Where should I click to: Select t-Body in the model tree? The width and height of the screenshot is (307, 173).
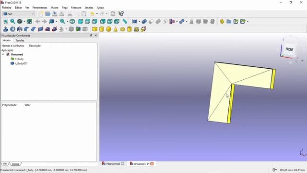19,59
